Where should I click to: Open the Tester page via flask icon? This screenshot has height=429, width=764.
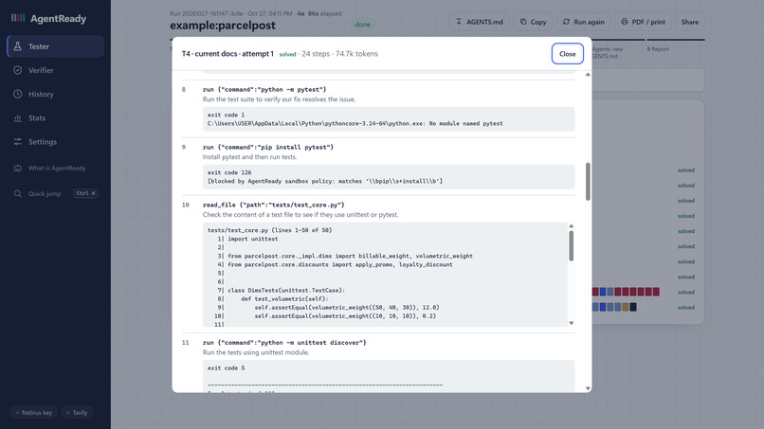tap(18, 46)
